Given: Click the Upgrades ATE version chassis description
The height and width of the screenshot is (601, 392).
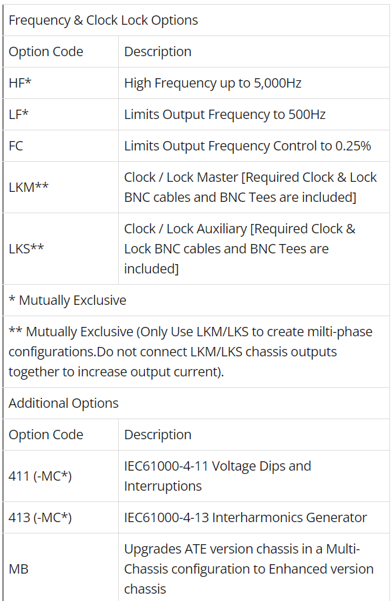Looking at the screenshot, I should point(249,569).
